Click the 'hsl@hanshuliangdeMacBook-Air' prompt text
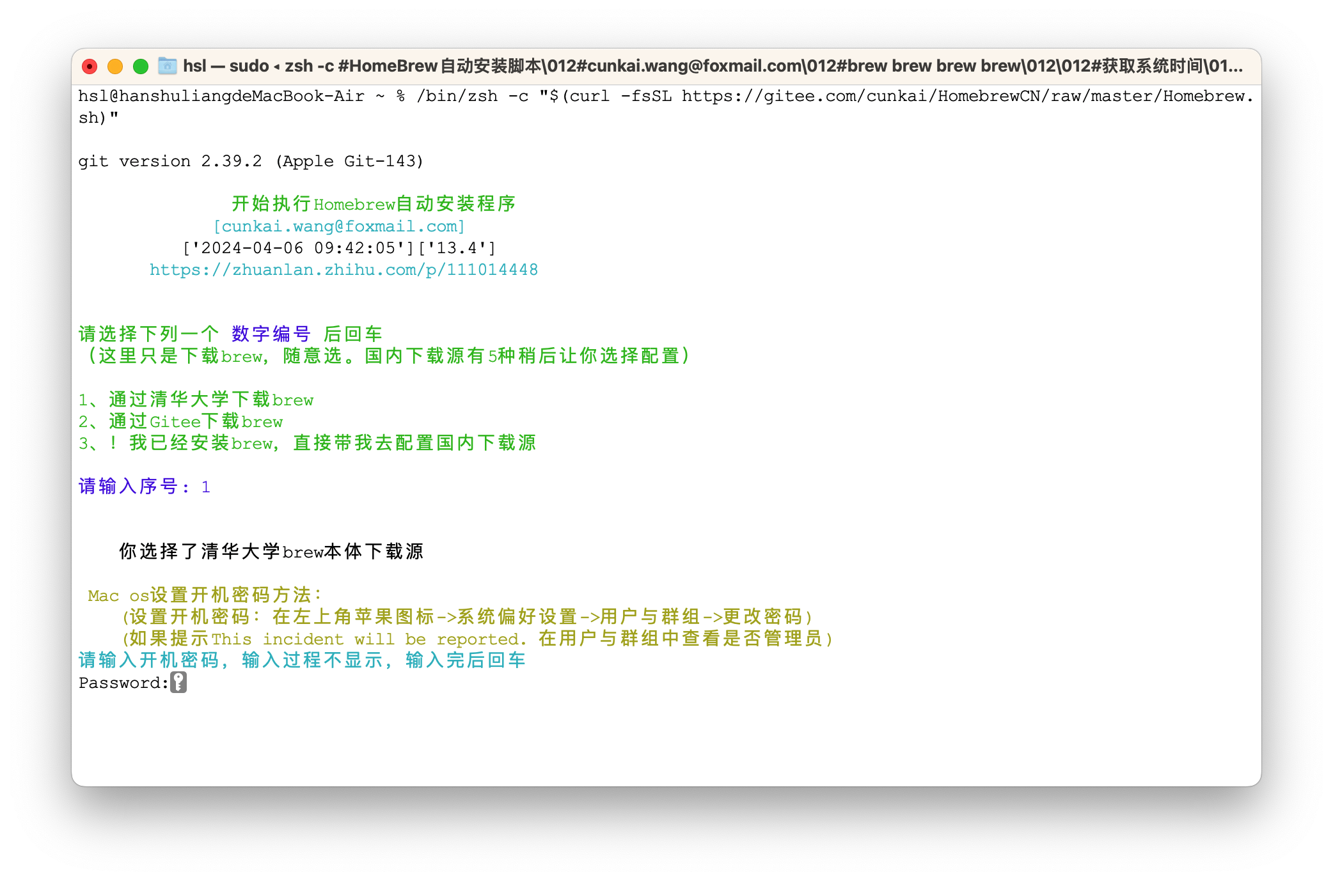Viewport: 1333px width, 881px height. [x=221, y=97]
